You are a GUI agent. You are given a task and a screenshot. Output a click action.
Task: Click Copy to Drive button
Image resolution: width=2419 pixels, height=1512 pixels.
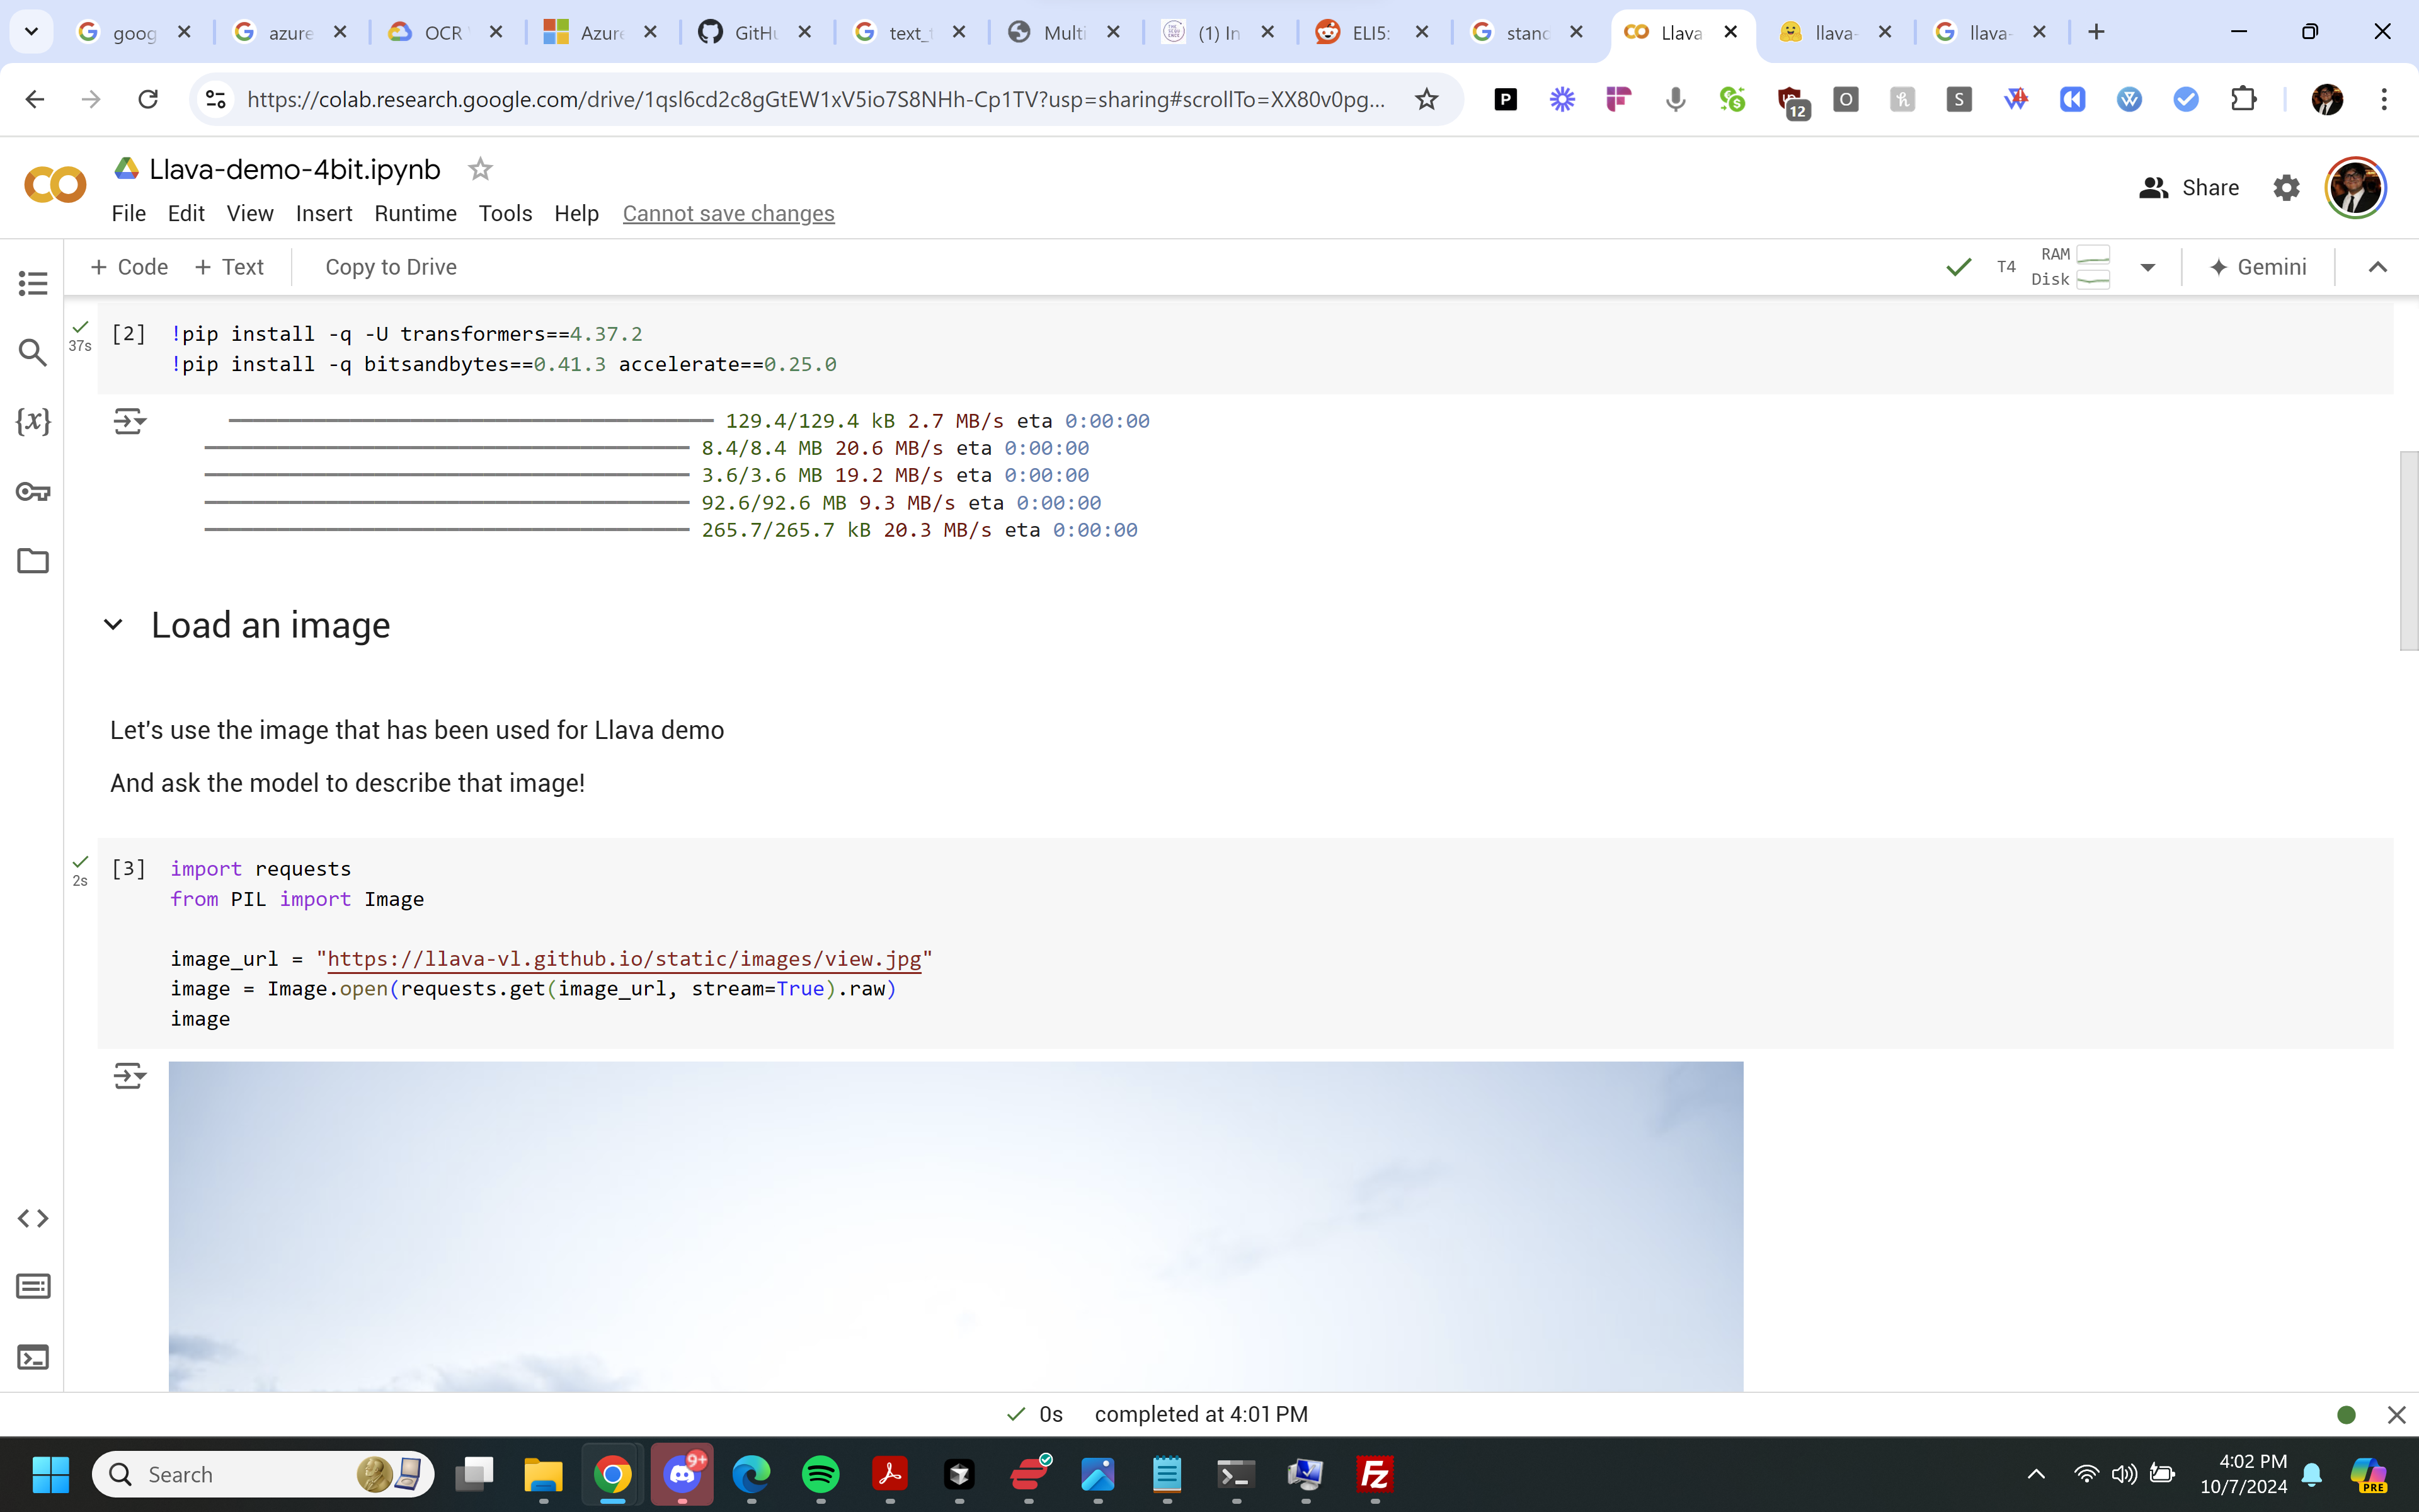click(391, 267)
